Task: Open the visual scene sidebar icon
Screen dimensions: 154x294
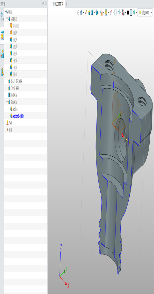Action: pyautogui.click(x=2, y=53)
